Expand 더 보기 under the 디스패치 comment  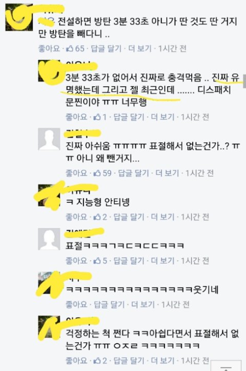point(162,116)
